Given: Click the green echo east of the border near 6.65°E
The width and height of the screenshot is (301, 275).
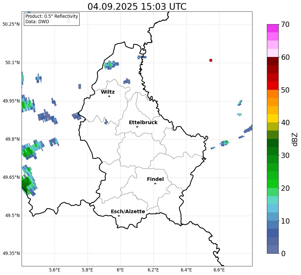Looking at the screenshot, I should click(x=224, y=143).
